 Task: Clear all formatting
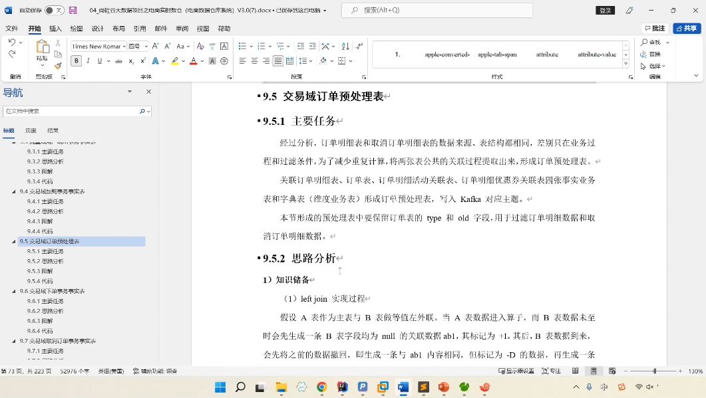(x=200, y=46)
